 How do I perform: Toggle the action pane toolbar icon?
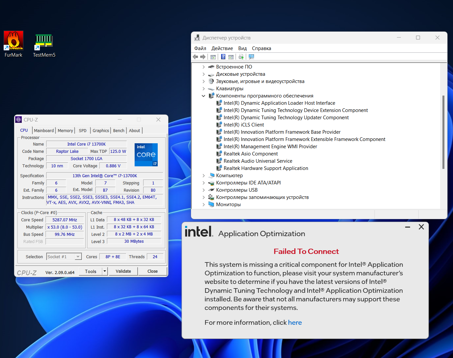pos(231,57)
